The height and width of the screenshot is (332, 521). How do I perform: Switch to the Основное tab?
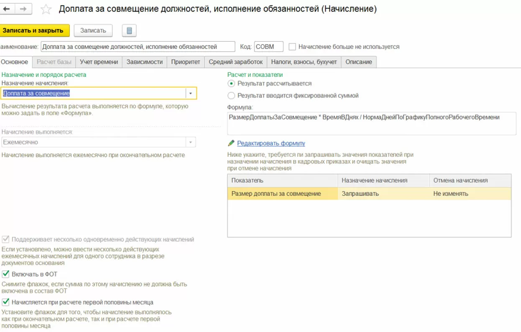(x=15, y=62)
